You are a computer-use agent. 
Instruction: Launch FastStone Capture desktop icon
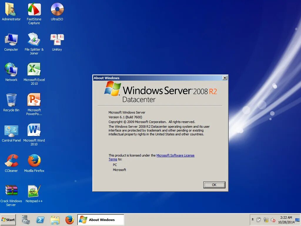coord(34,14)
